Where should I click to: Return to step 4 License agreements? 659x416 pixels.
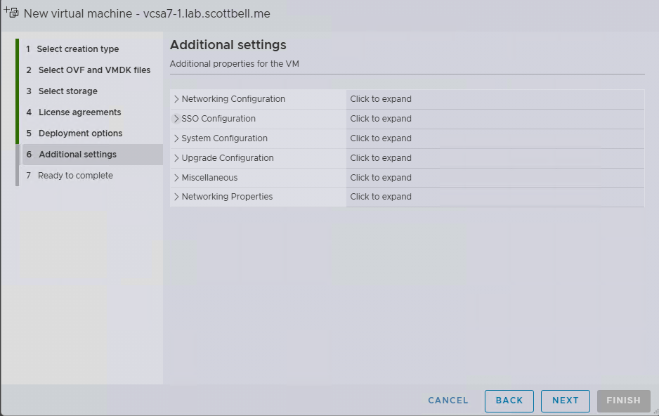click(x=79, y=112)
